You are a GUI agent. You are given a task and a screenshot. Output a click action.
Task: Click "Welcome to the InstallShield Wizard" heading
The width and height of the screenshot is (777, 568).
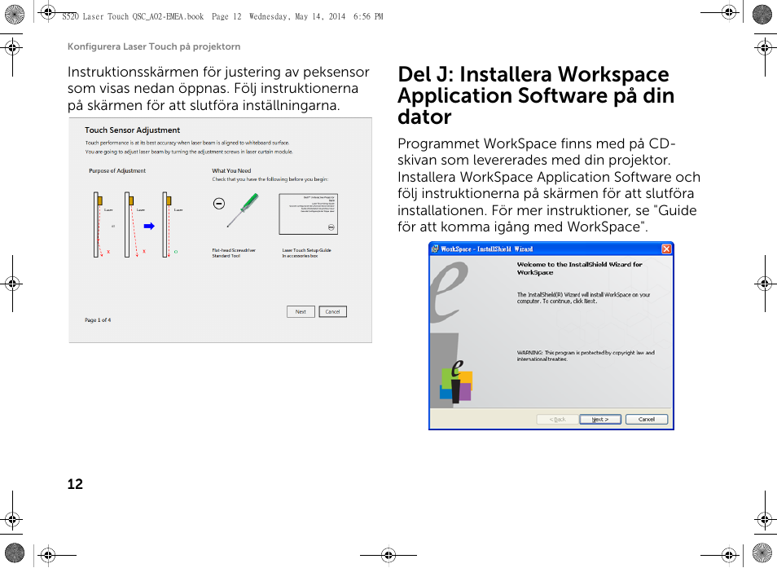click(580, 268)
